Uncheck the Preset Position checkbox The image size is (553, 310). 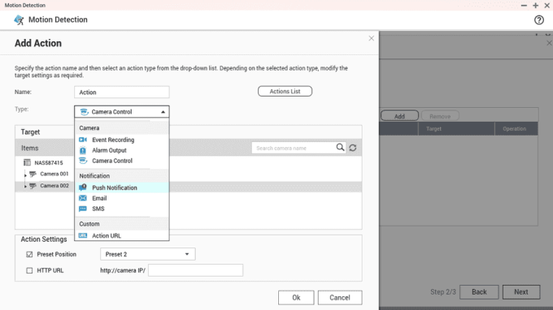(29, 254)
